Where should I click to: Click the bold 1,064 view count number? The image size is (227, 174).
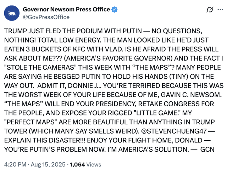(x=78, y=164)
